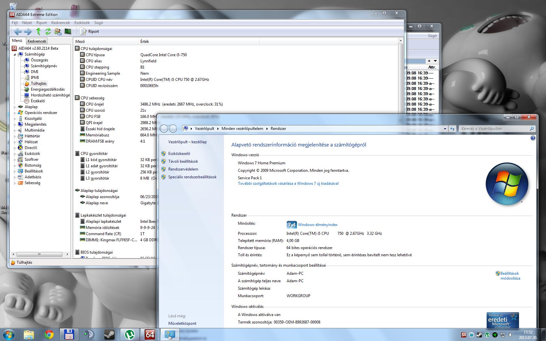Open the Riport menu in the menu bar
Screen dimensions: 546x341
pyautogui.click(x=42, y=23)
